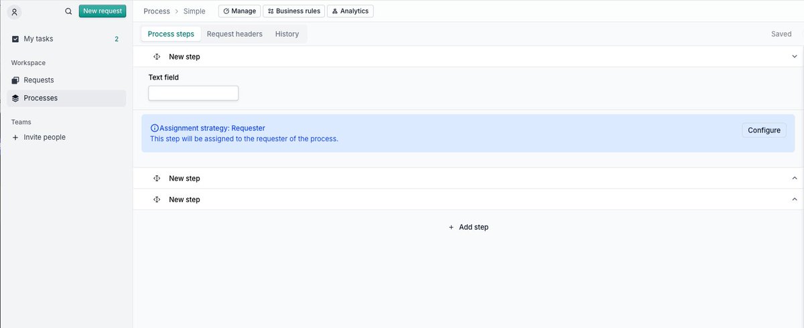Click the Text field label
This screenshot has height=328, width=804.
pyautogui.click(x=163, y=78)
